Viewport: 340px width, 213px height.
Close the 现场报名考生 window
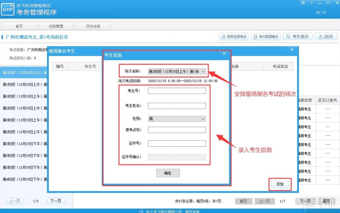292,50
